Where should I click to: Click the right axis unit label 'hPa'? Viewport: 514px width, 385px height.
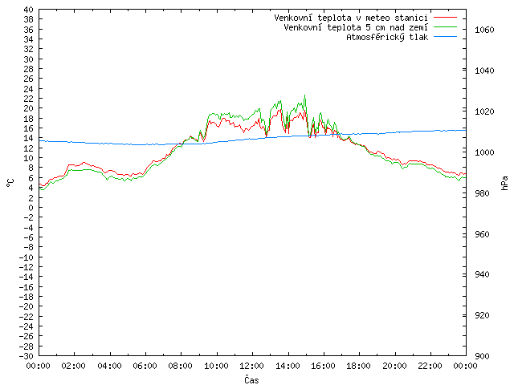tap(504, 183)
